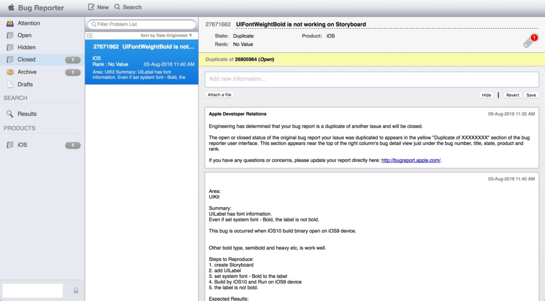Click the Add new information field
Screen dimensions: 545x301
371,79
